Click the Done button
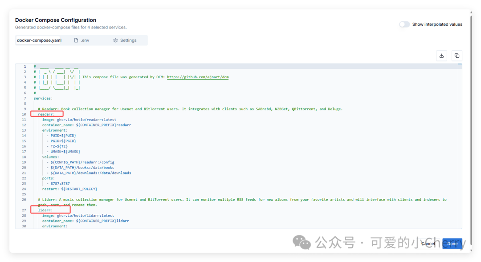 click(452, 244)
